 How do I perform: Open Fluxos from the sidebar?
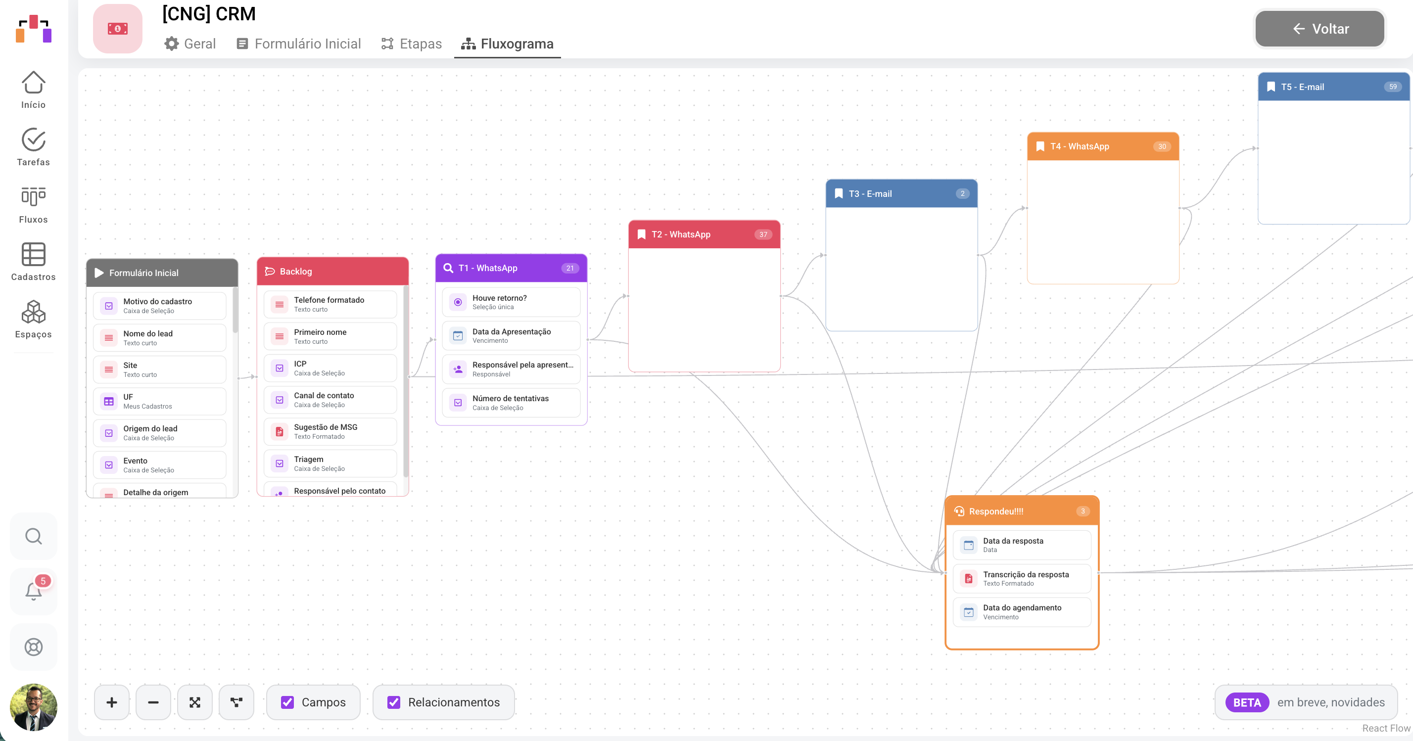(x=34, y=205)
